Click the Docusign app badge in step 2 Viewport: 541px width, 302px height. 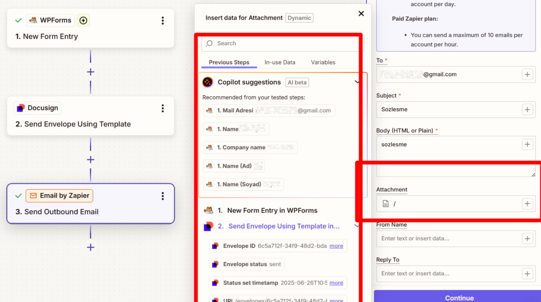[x=38, y=108]
